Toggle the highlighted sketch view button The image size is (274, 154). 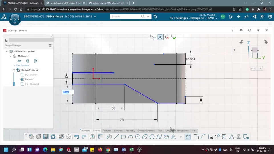click(160, 37)
